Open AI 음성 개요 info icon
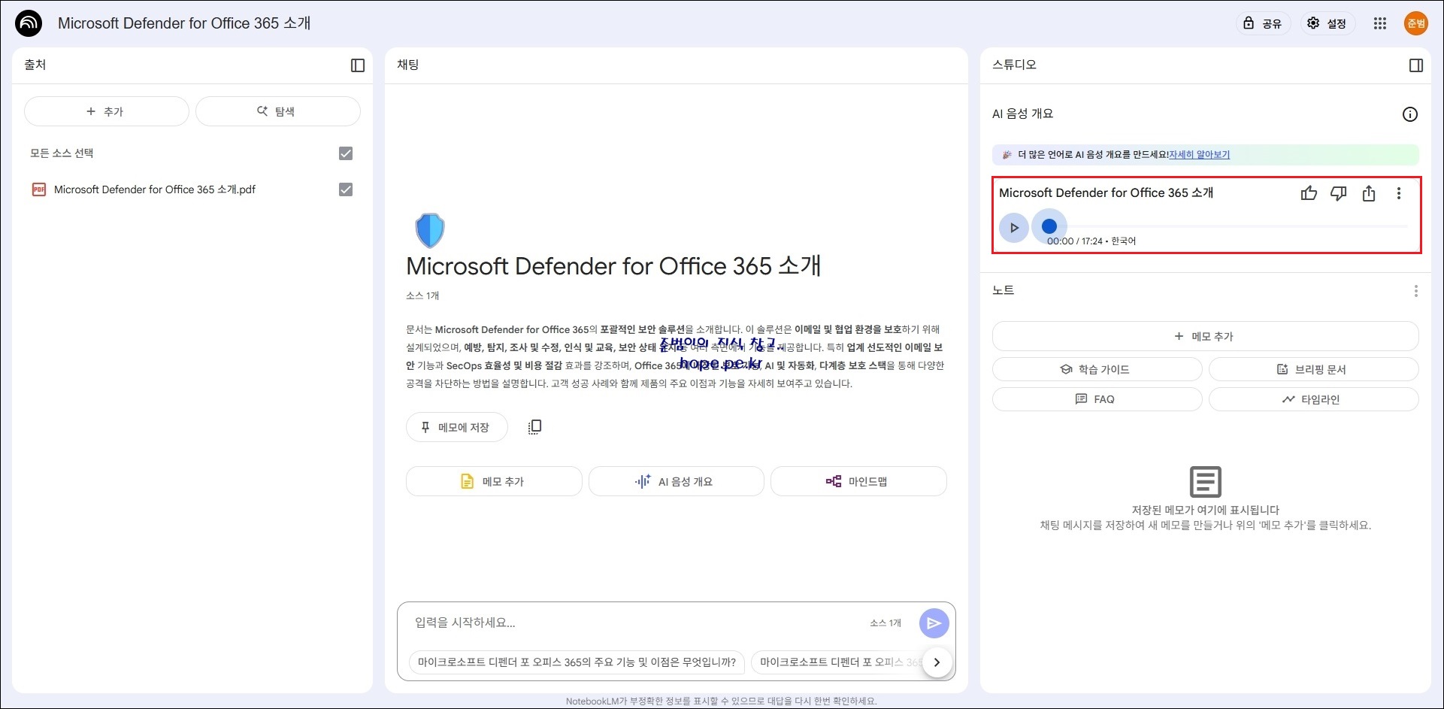This screenshot has height=709, width=1444. pyautogui.click(x=1410, y=114)
